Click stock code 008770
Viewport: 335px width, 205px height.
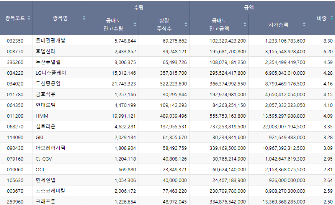(15, 51)
